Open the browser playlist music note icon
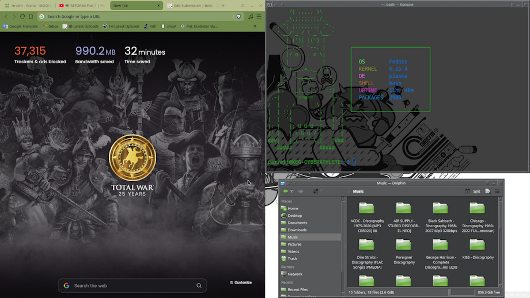The image size is (530, 298). point(251,17)
